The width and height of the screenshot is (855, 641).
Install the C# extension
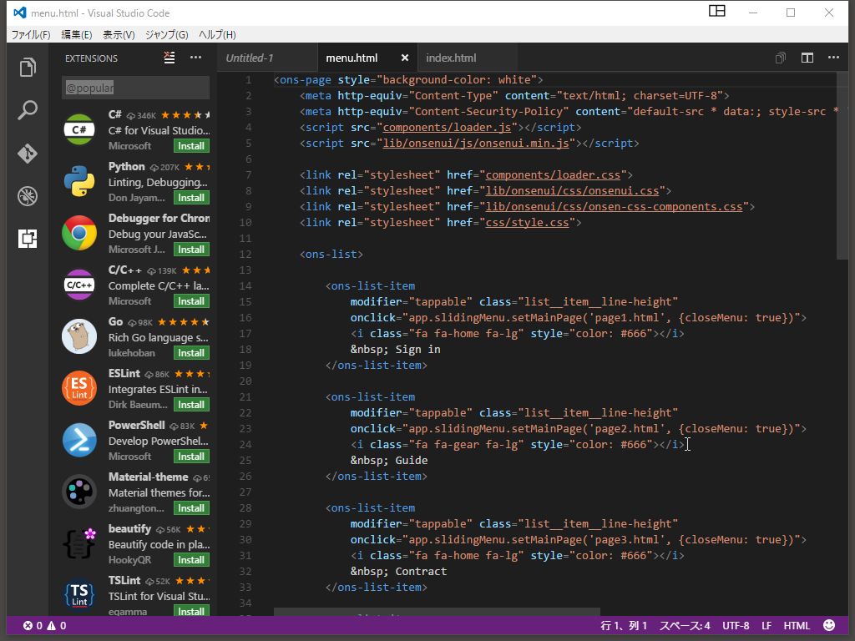tap(191, 146)
